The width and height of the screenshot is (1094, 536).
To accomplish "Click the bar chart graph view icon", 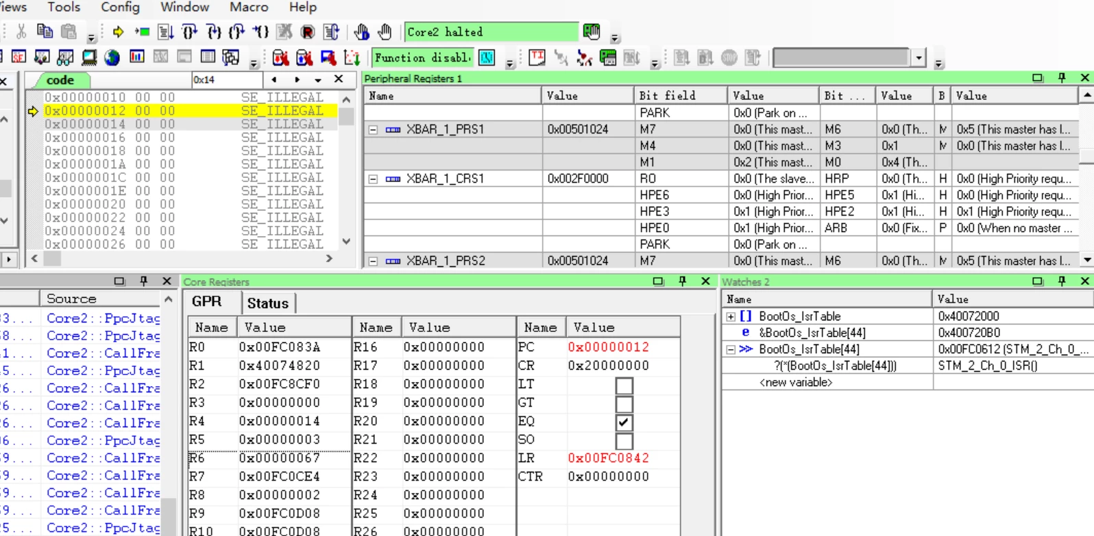I will [137, 57].
